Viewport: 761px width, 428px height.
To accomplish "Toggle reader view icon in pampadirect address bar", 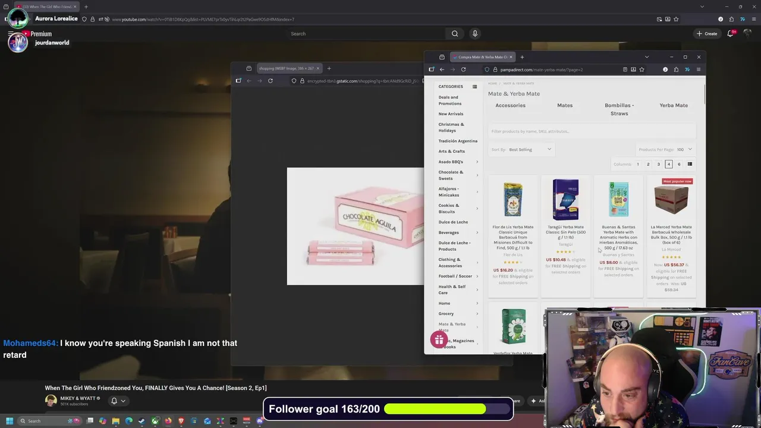I will click(625, 70).
